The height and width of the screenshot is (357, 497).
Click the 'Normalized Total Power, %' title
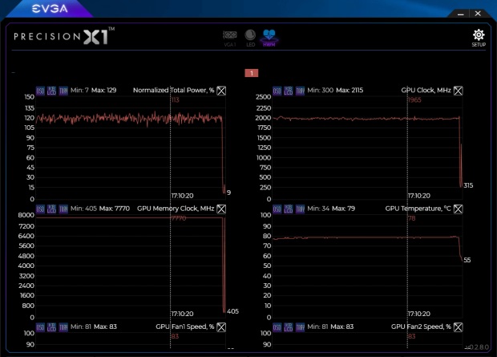pyautogui.click(x=173, y=90)
